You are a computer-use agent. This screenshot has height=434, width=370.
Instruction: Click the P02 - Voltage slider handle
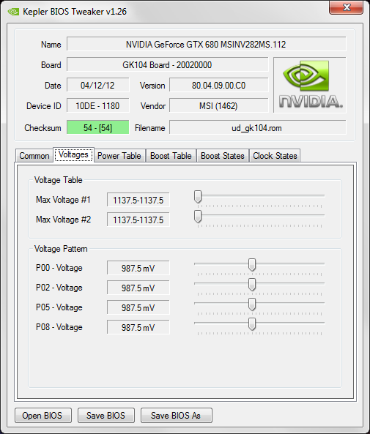[x=252, y=285]
